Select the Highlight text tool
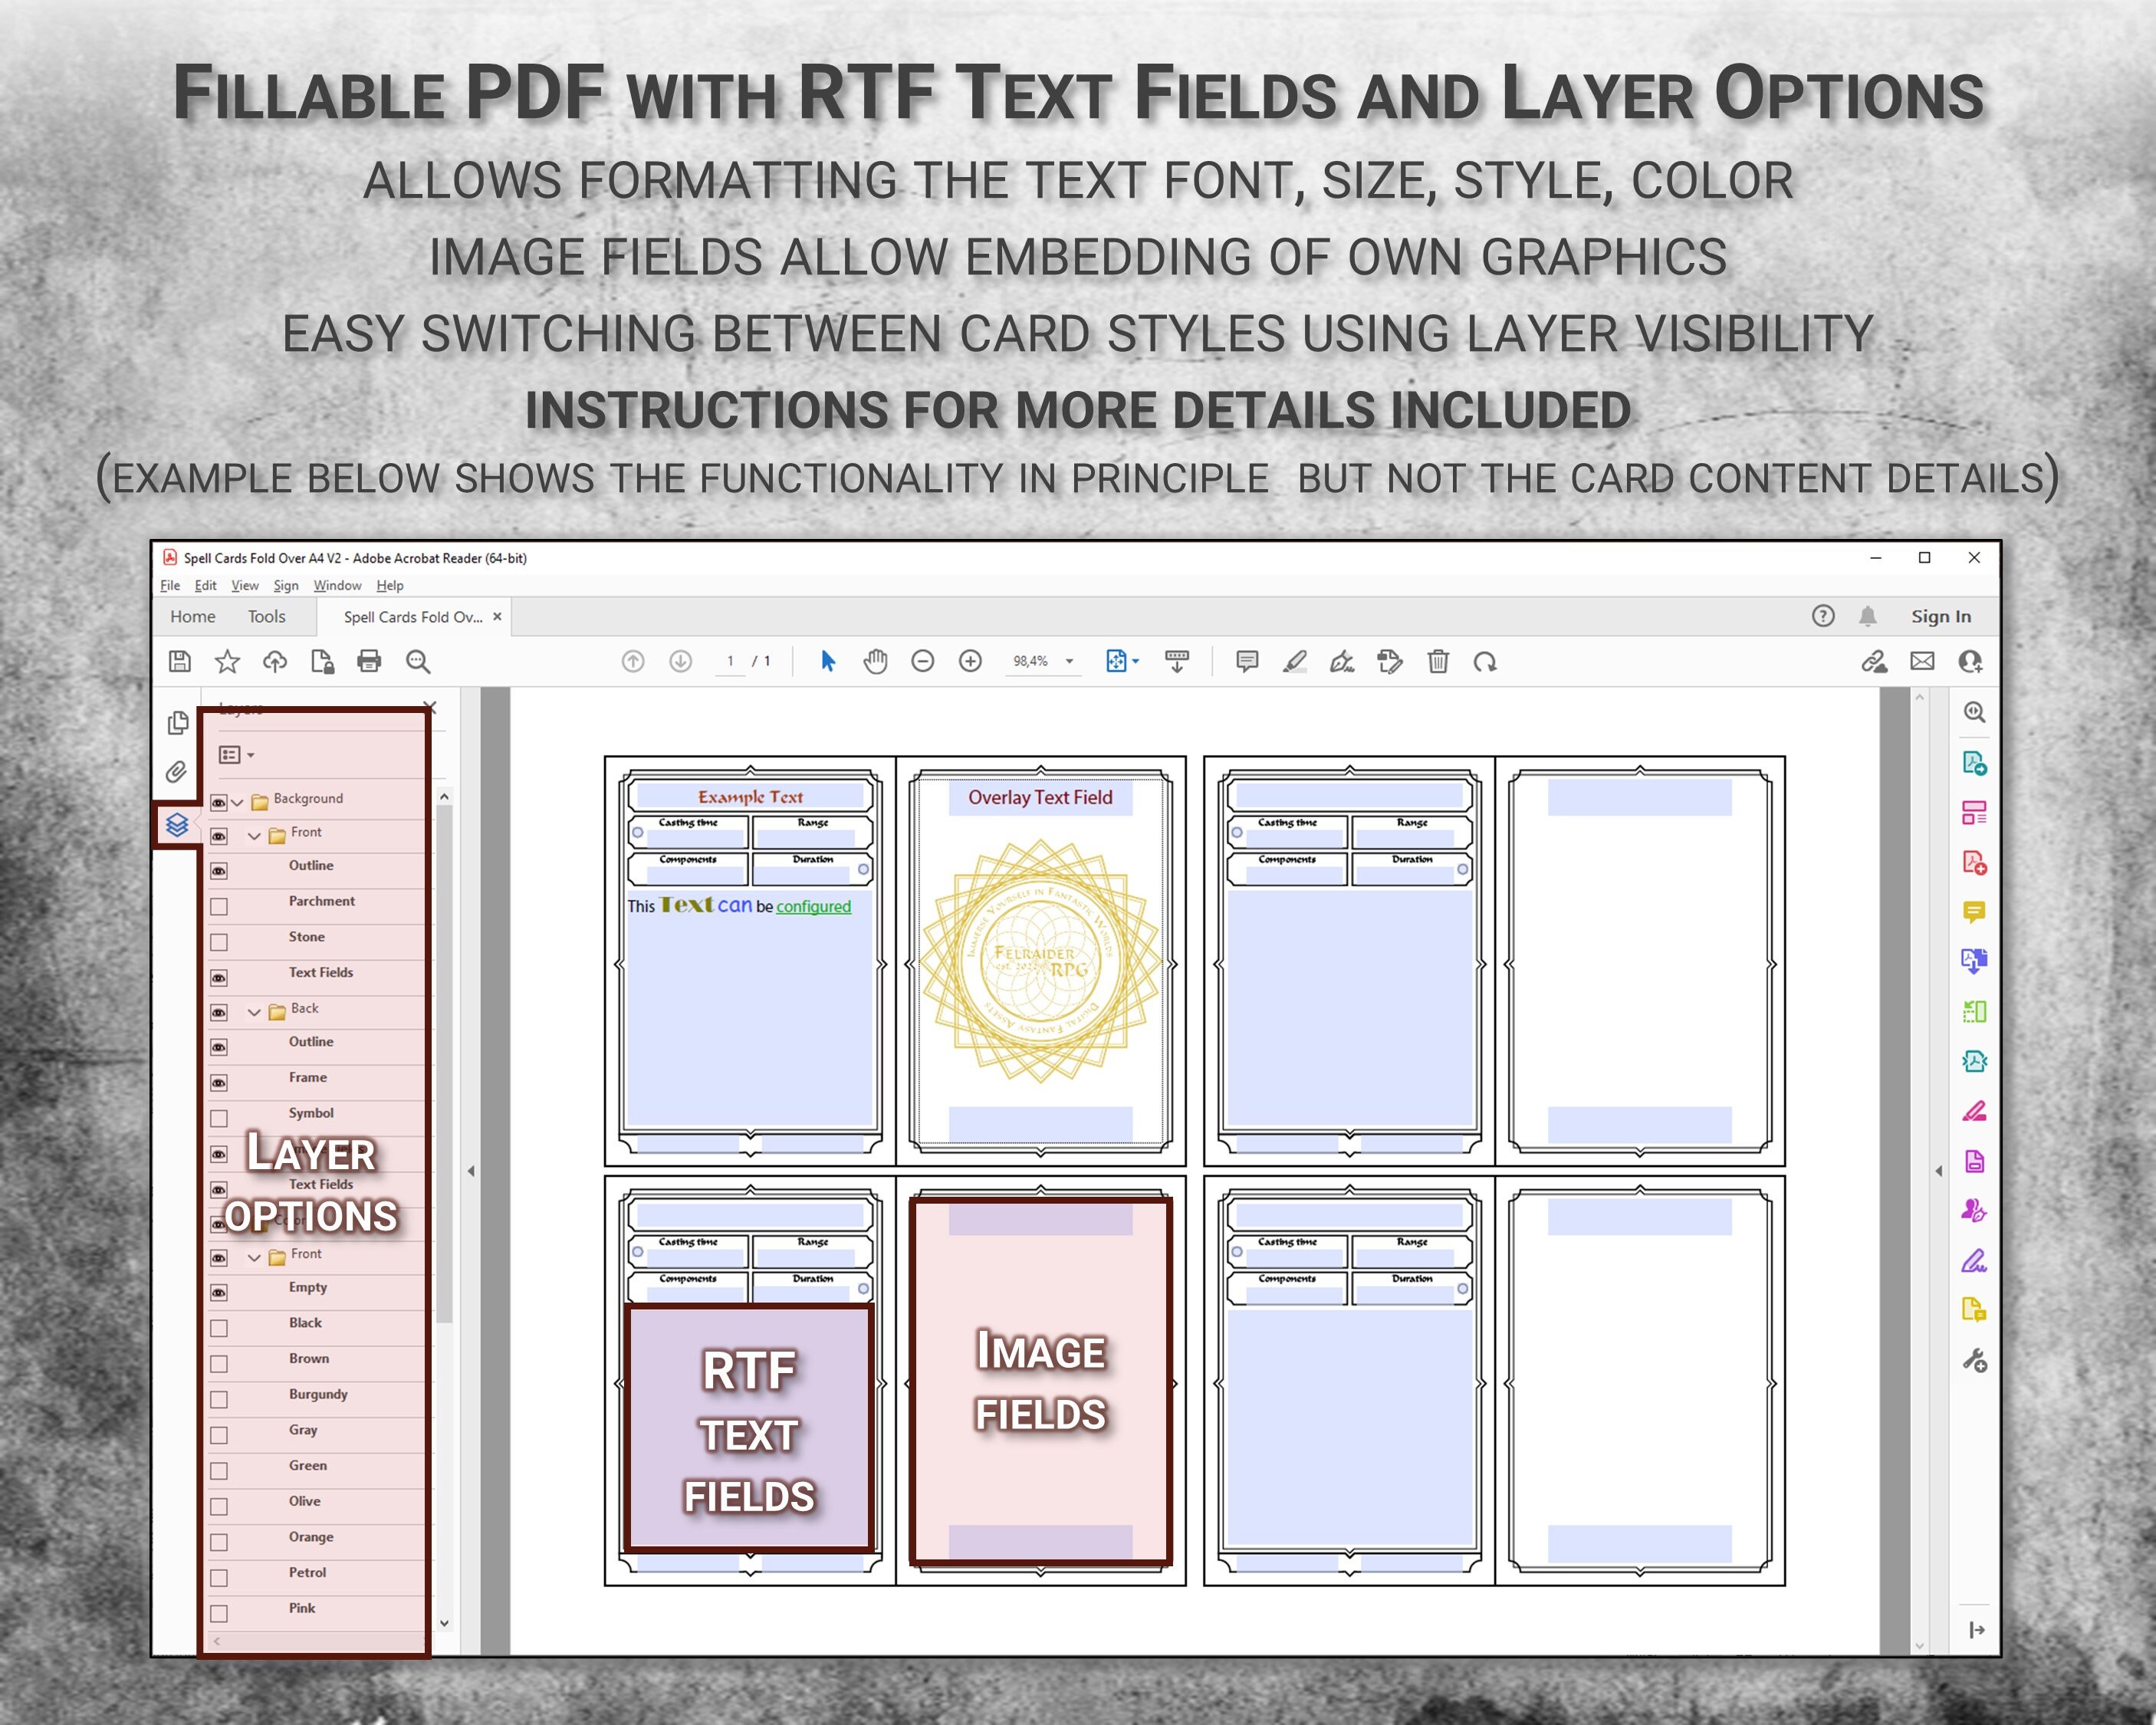The height and width of the screenshot is (1725, 2156). coord(1295,660)
